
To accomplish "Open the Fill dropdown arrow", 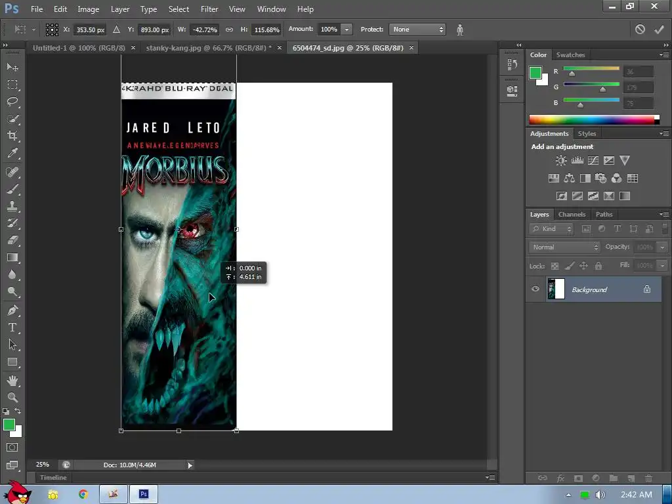I will tap(663, 266).
